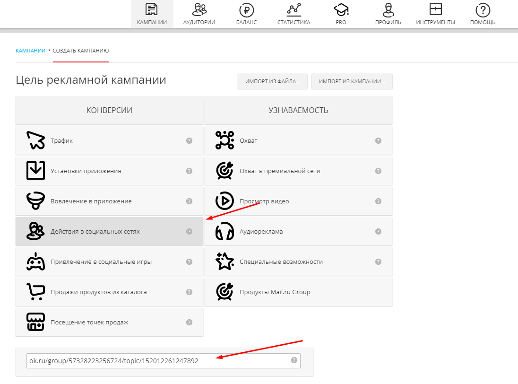This screenshot has width=518, height=384.
Task: Show help tooltip for Трафик
Action: point(190,141)
